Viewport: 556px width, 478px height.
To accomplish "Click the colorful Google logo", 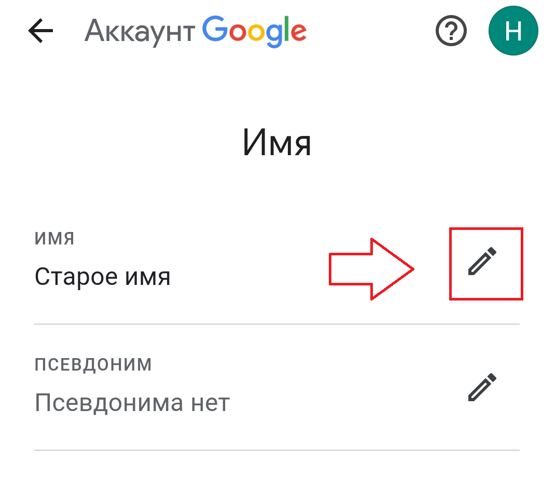I will pyautogui.click(x=254, y=32).
